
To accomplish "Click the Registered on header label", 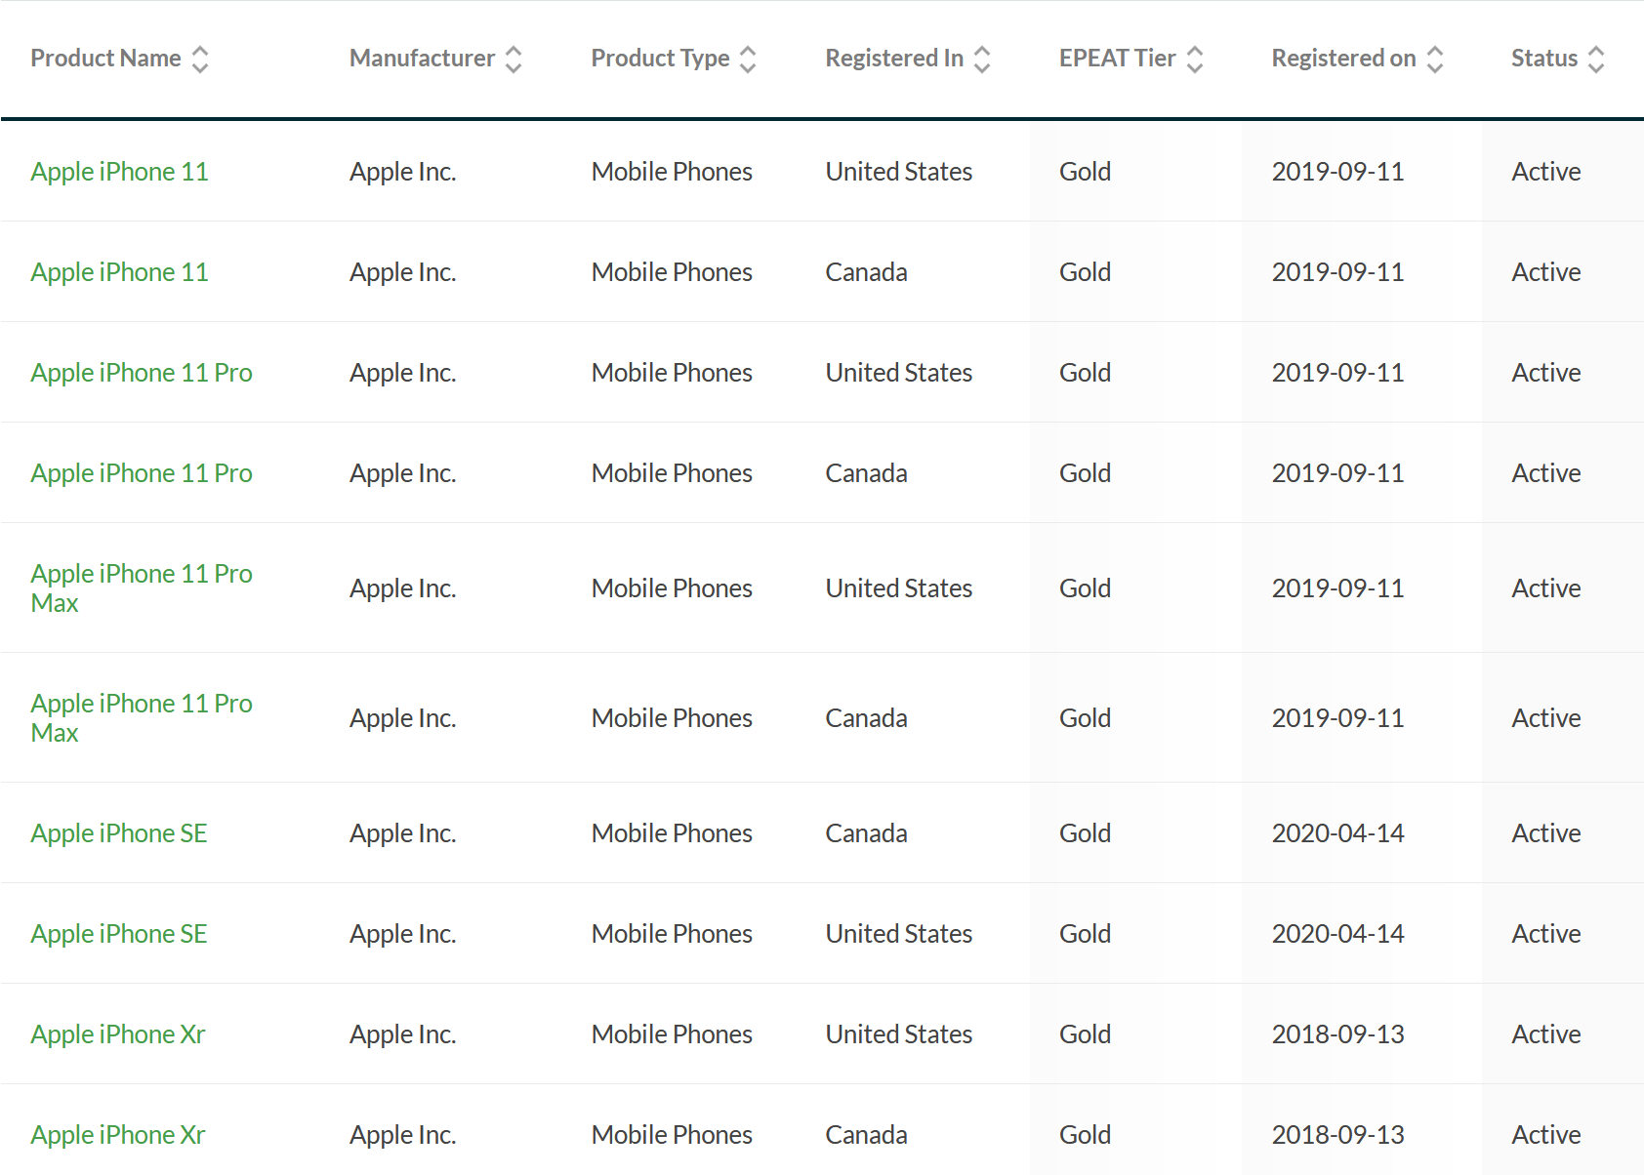I will click(1343, 59).
